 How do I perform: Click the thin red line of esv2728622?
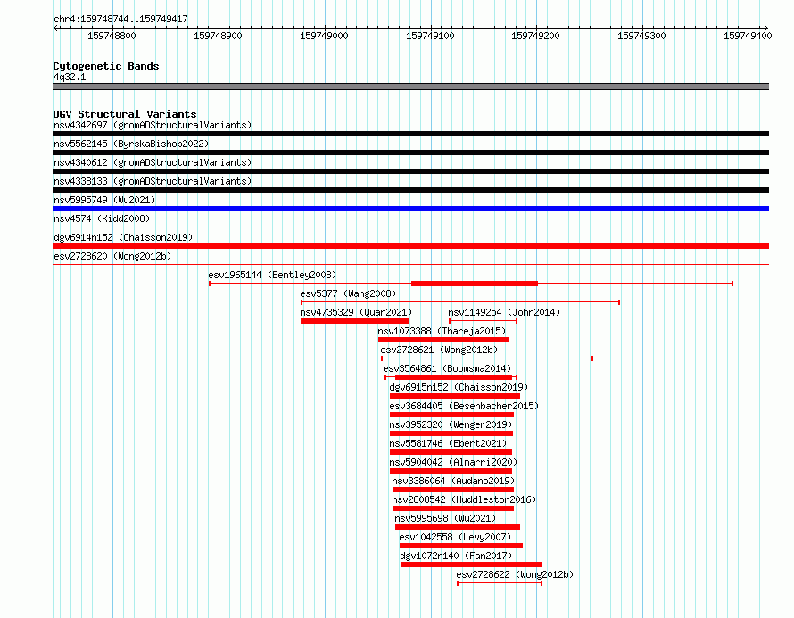click(x=500, y=583)
